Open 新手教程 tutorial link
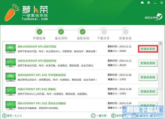Image resolution: width=165 pixels, height=119 pixels. [x=121, y=116]
